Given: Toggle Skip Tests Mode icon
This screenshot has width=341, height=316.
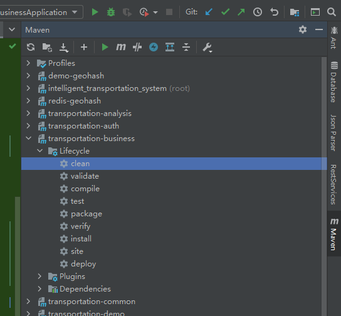Looking at the screenshot, I should click(x=154, y=47).
